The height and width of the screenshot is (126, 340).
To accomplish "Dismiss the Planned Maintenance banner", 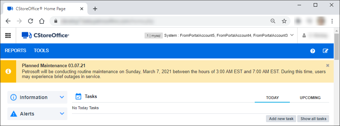I will [x=328, y=65].
